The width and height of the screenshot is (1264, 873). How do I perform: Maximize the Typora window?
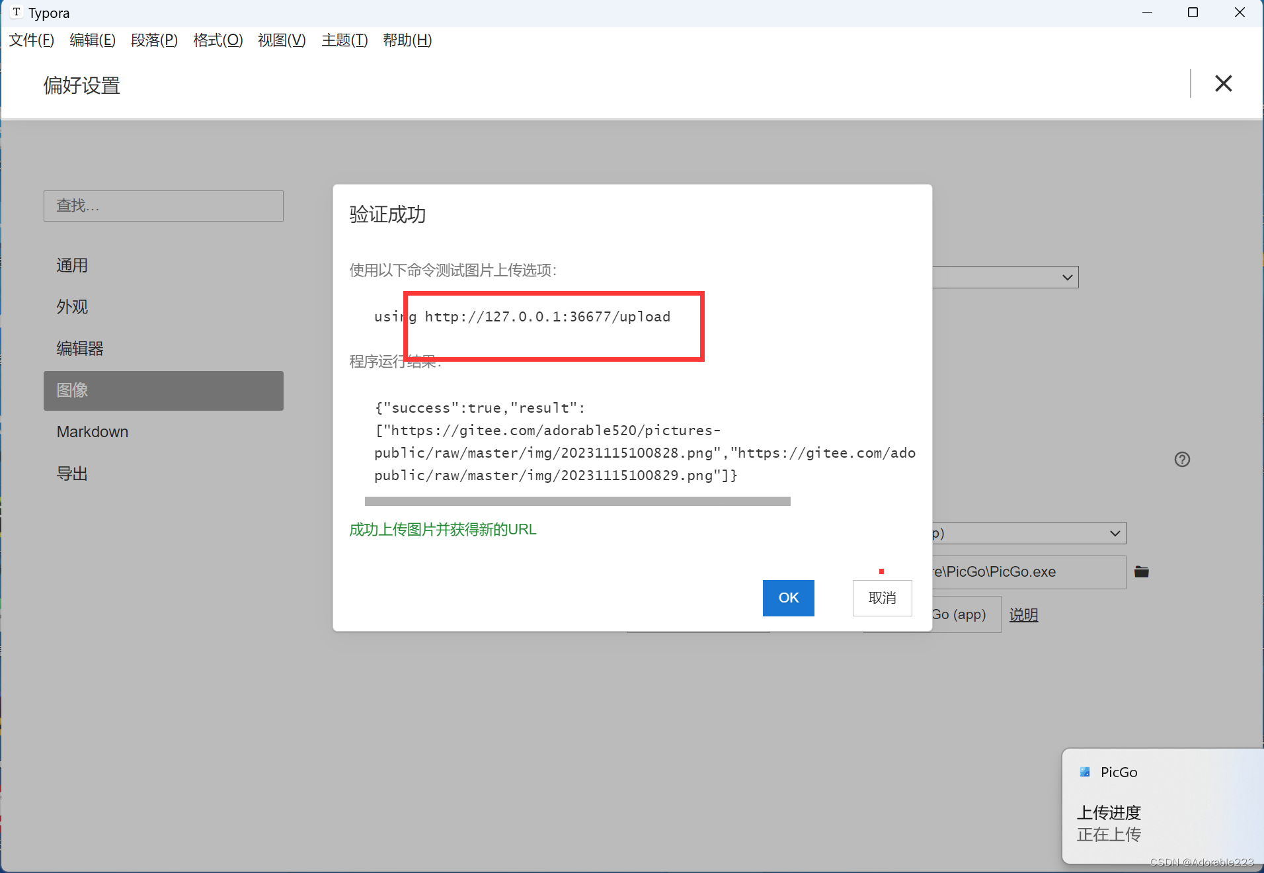[1193, 13]
